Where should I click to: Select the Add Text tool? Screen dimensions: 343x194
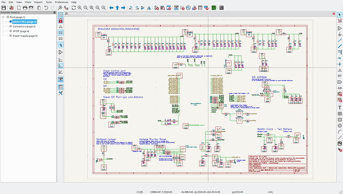[340, 108]
